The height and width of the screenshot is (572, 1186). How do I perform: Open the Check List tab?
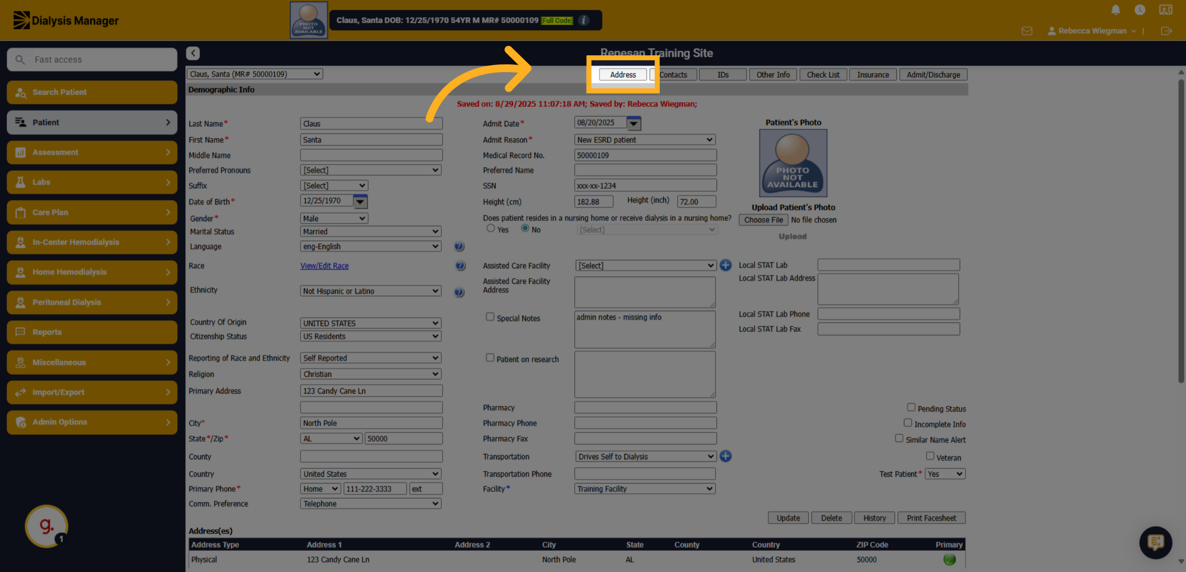coord(823,75)
